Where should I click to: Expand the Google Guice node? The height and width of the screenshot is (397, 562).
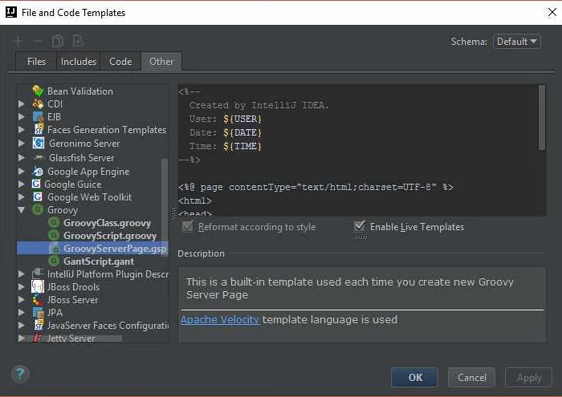coord(22,184)
